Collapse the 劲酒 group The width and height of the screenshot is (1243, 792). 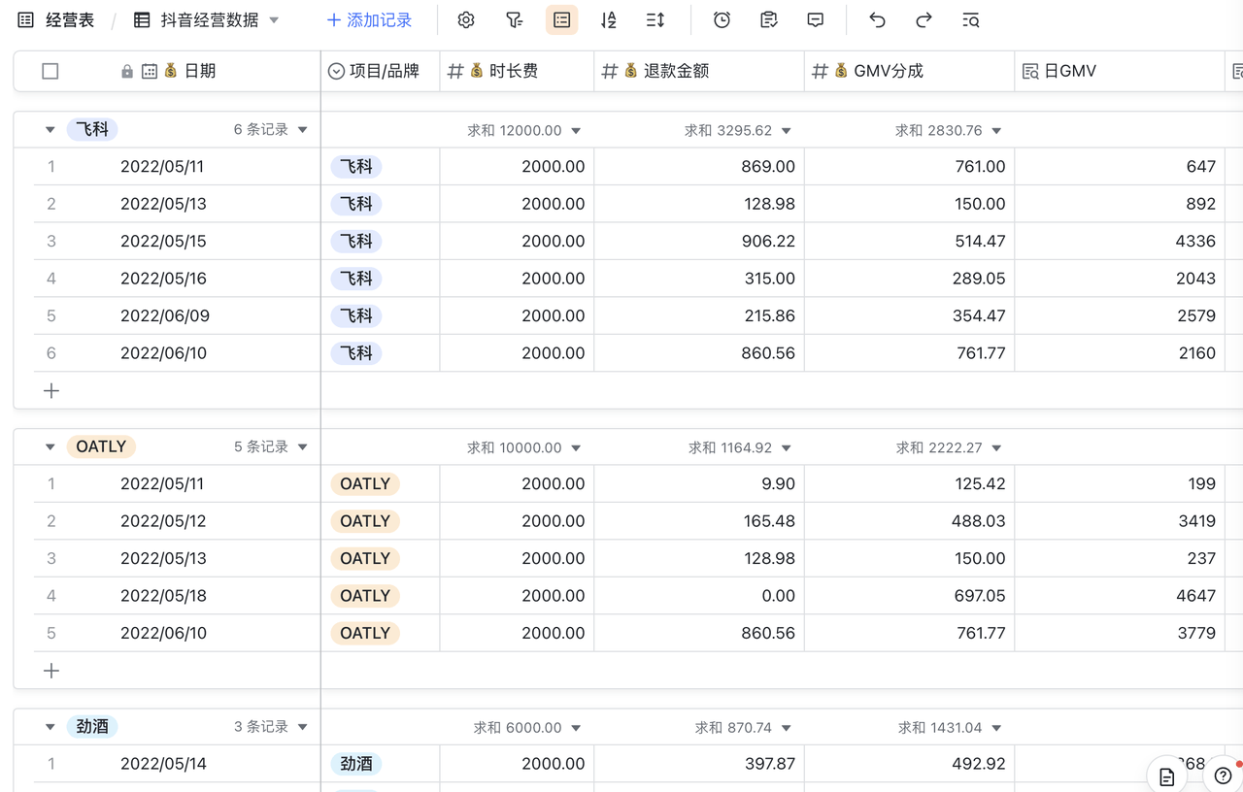(50, 727)
